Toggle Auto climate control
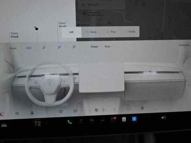Screen dimensions: 191x143 pyautogui.click(x=13, y=48)
